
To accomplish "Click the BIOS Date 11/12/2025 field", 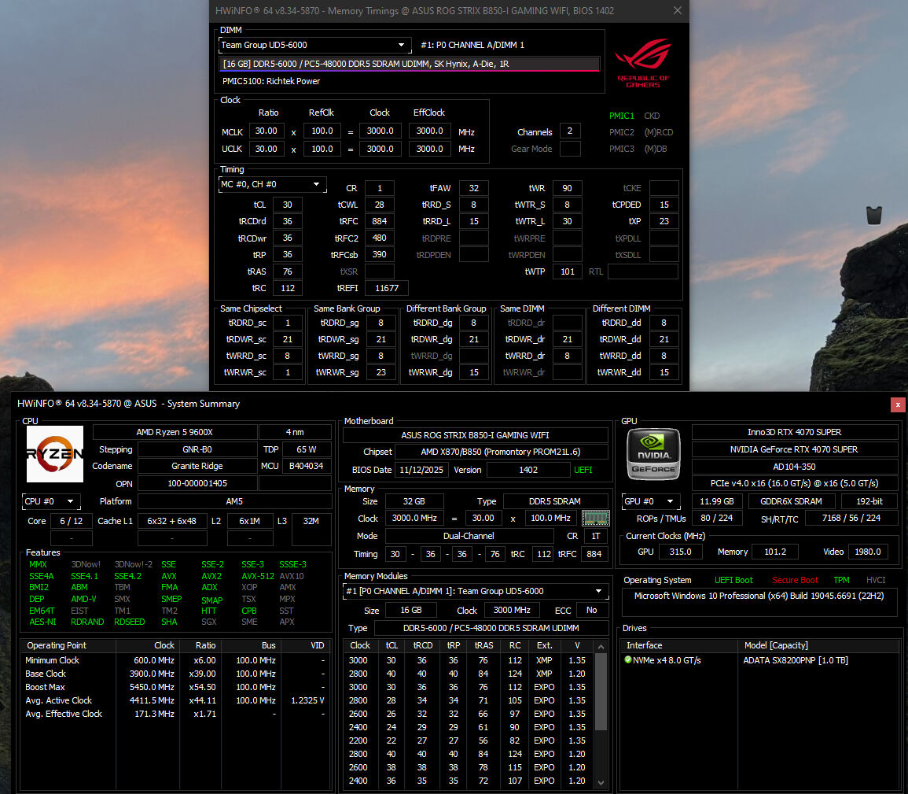I will (x=421, y=470).
